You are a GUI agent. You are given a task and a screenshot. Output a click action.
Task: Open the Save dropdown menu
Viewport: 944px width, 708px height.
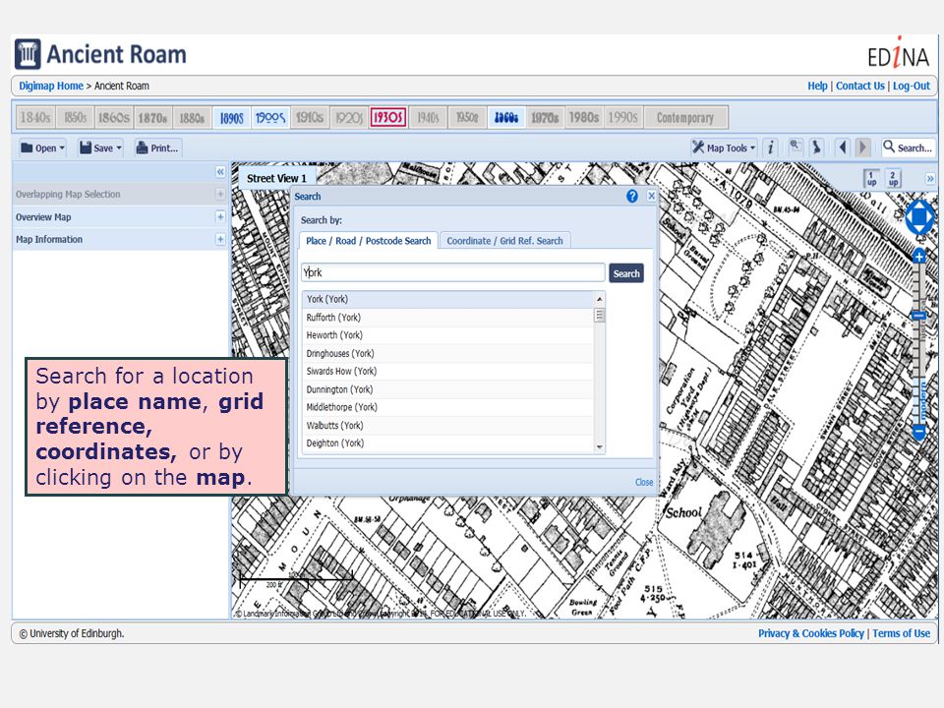click(x=100, y=148)
